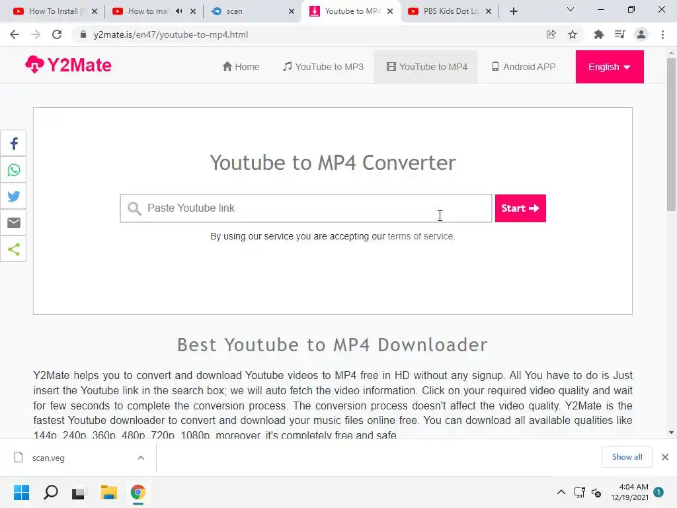677x508 pixels.
Task: Click the Y2Mate logo
Action: [x=68, y=65]
